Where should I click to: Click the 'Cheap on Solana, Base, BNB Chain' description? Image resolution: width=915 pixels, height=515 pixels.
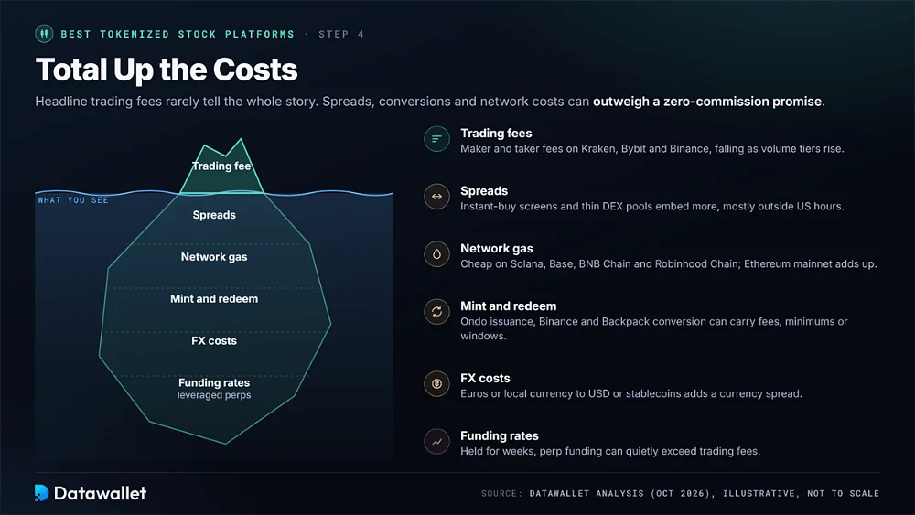[669, 264]
